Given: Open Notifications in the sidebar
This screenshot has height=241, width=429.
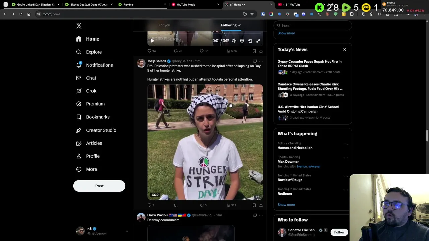Looking at the screenshot, I should (x=95, y=65).
